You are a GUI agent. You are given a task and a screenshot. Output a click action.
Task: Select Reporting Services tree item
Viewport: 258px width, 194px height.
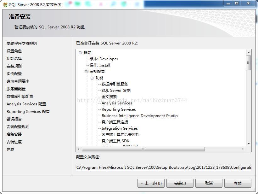click(119, 109)
